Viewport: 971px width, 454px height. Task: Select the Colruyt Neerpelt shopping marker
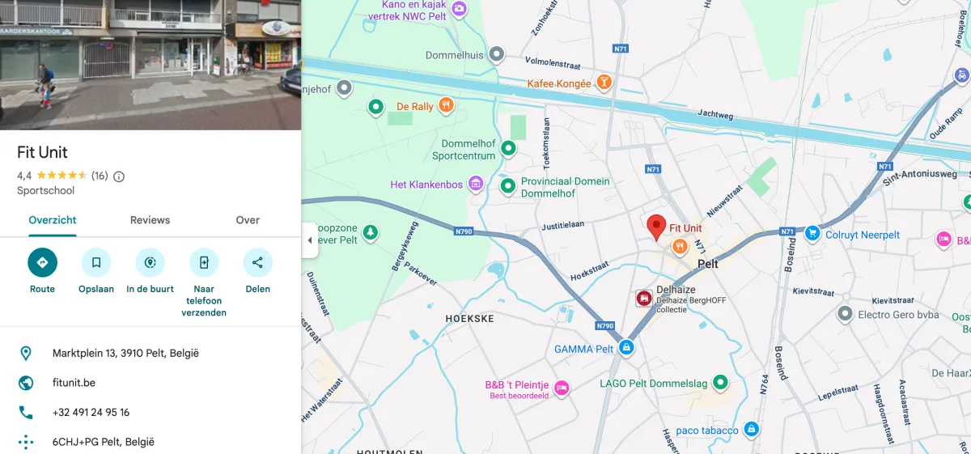pyautogui.click(x=812, y=234)
